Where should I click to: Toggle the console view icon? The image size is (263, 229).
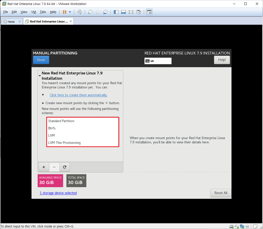(149, 12)
